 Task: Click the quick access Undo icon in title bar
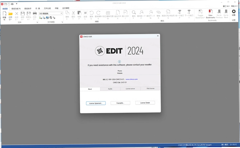click(x=9, y=4)
